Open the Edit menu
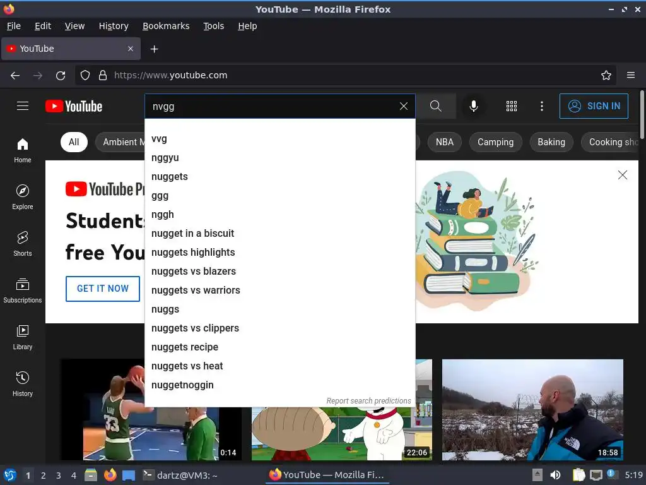This screenshot has width=646, height=485. pos(43,26)
